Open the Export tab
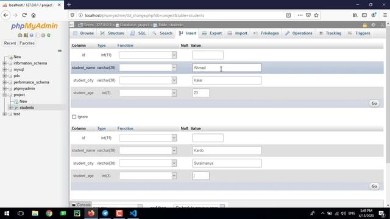The image size is (390, 219). tap(212, 33)
